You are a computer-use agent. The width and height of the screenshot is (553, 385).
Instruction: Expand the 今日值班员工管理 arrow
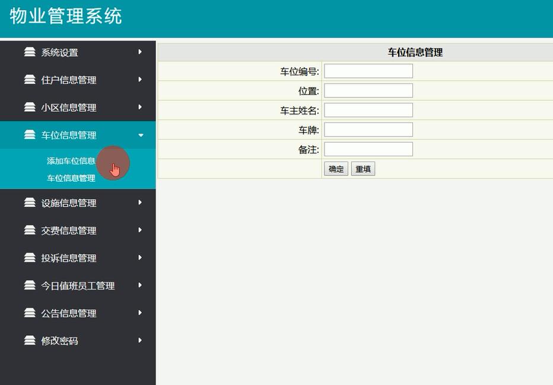[x=140, y=285]
